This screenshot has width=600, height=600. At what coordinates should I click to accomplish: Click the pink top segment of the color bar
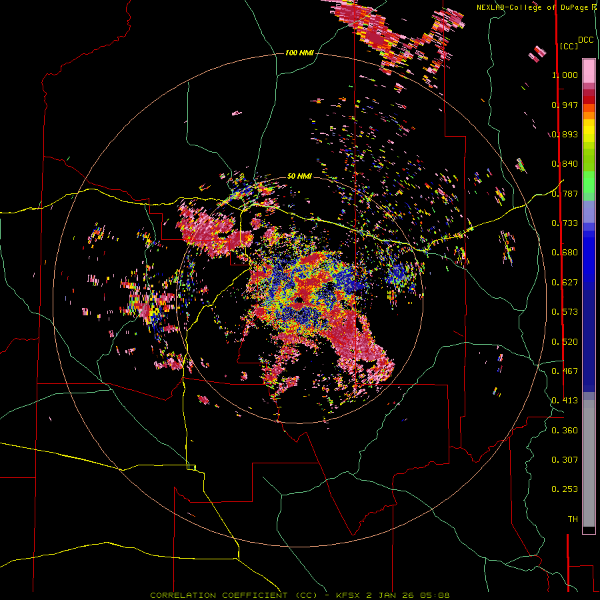point(589,71)
